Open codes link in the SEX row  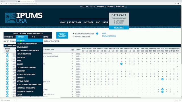click(x=78, y=59)
